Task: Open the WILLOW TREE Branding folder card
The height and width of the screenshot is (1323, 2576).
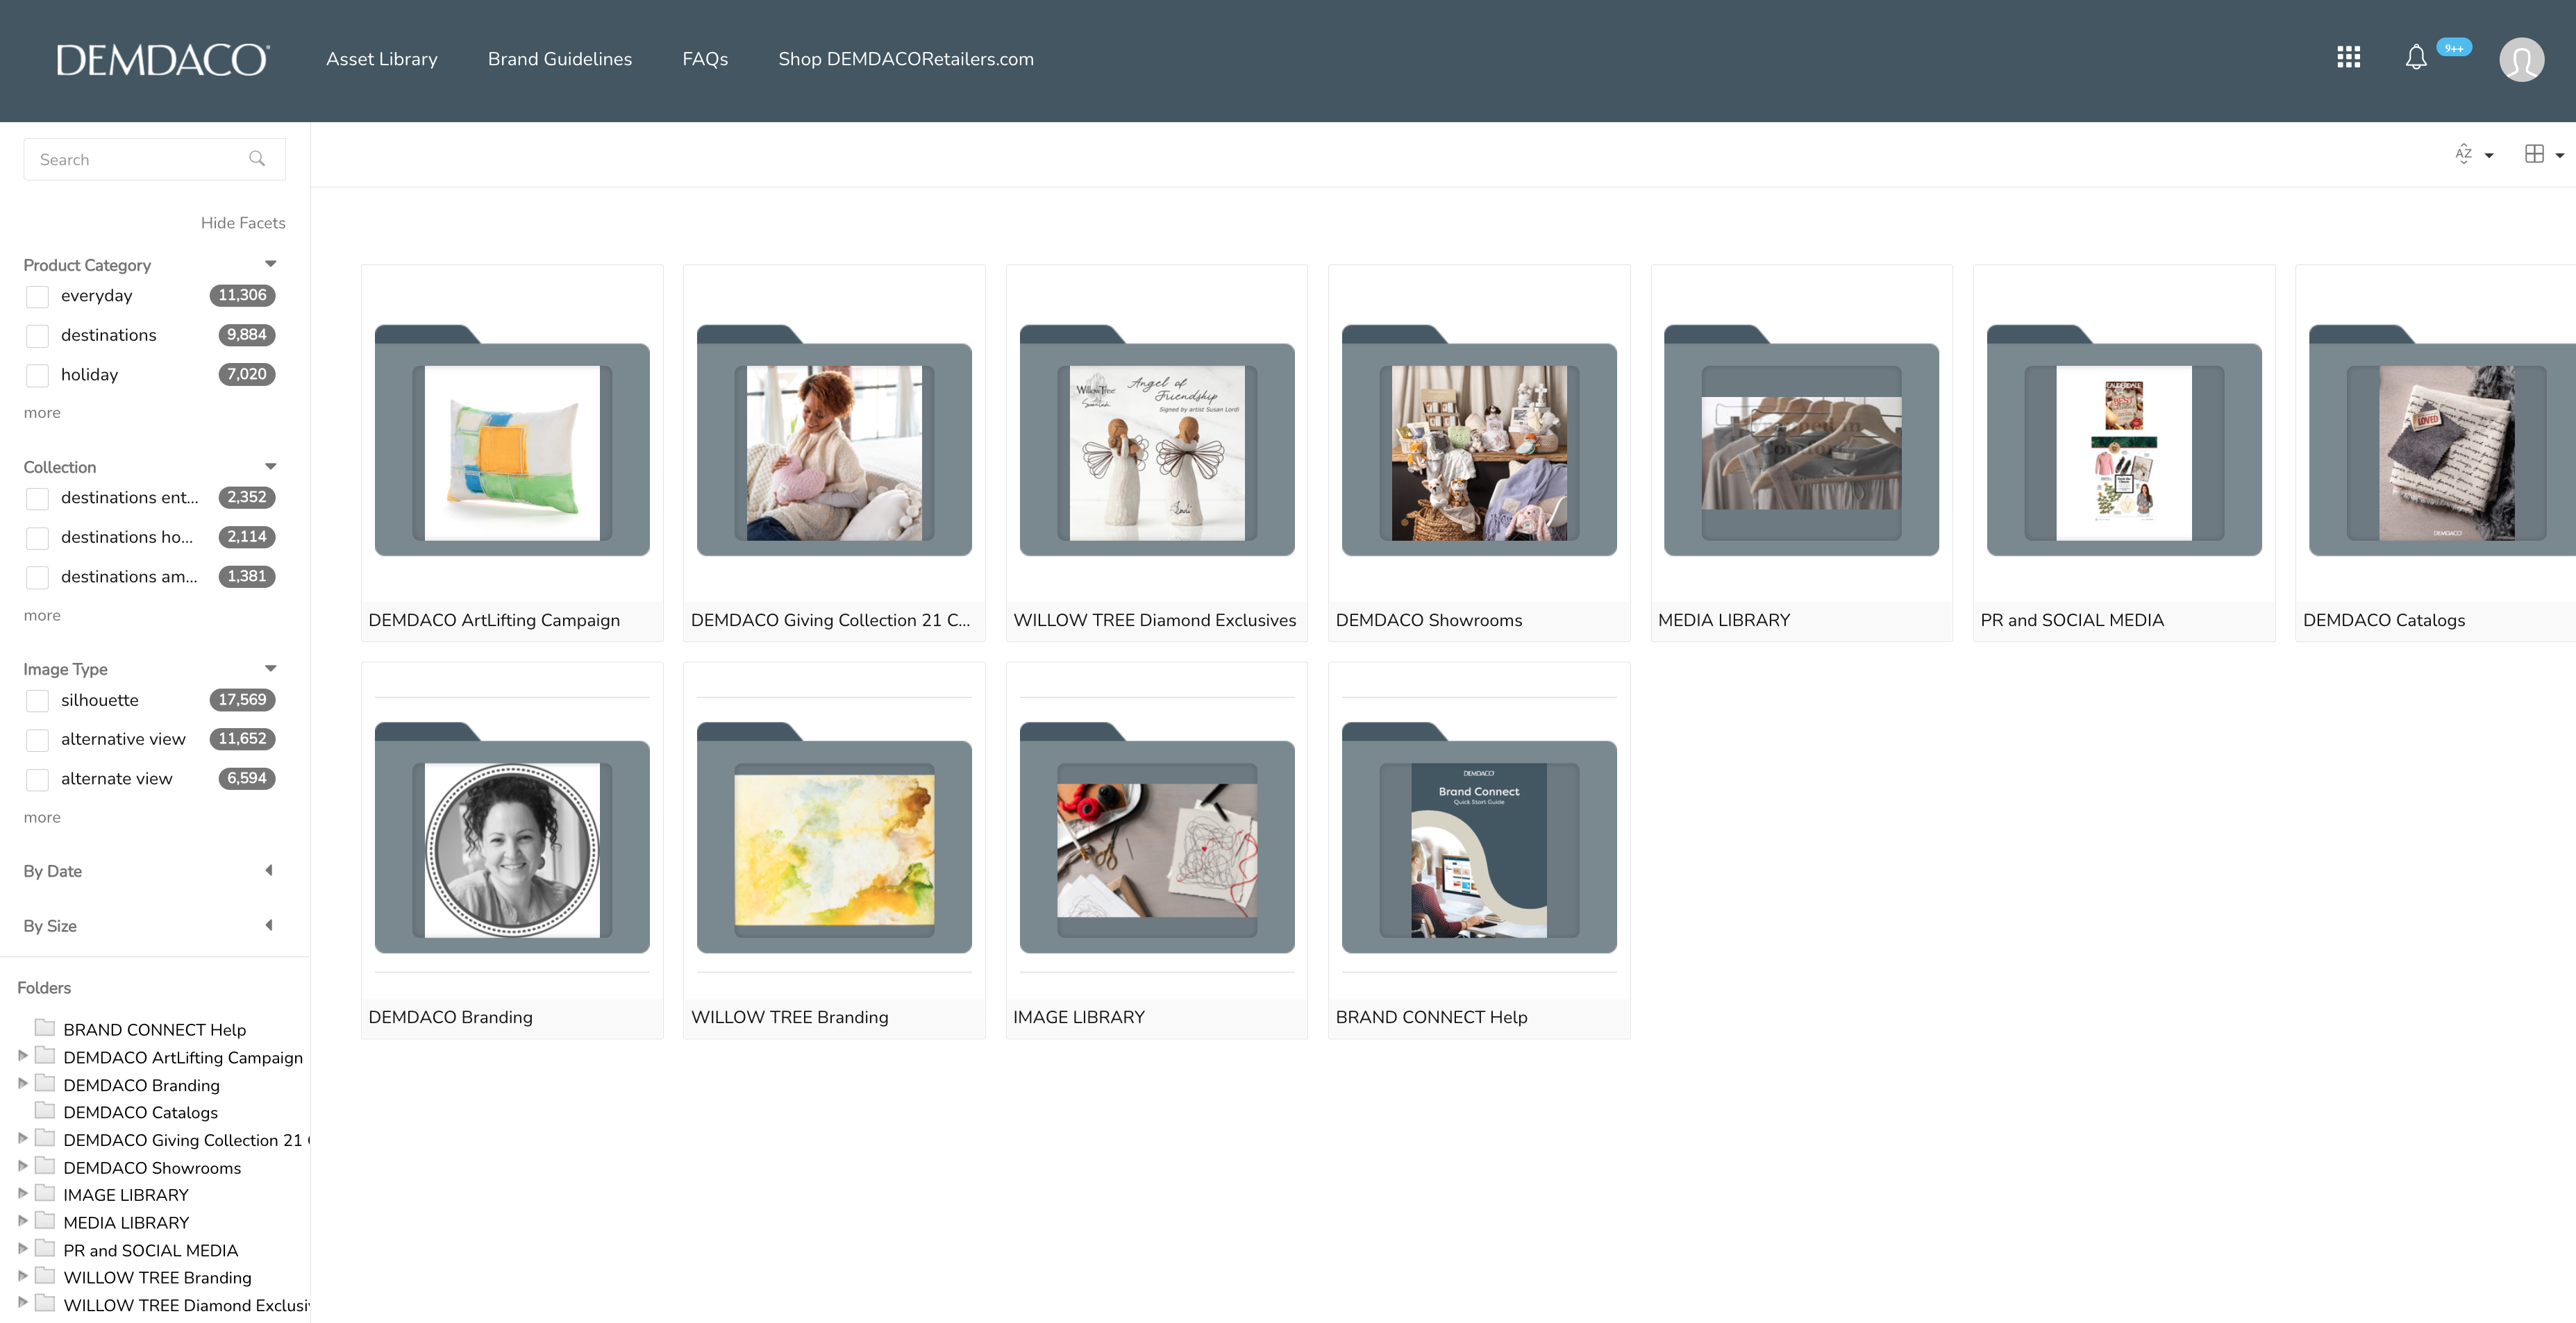Action: (834, 850)
